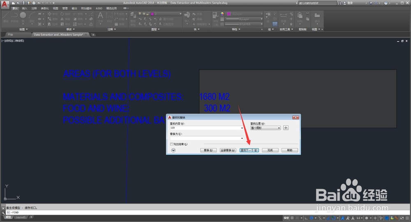Expand more options chevron in Find dialog

point(173,150)
